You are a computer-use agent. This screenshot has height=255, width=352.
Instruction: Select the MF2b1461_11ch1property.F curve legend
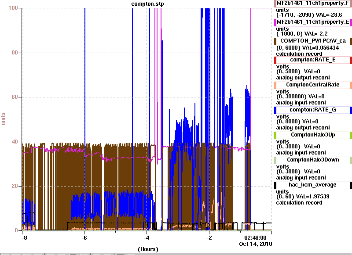coord(313,4)
